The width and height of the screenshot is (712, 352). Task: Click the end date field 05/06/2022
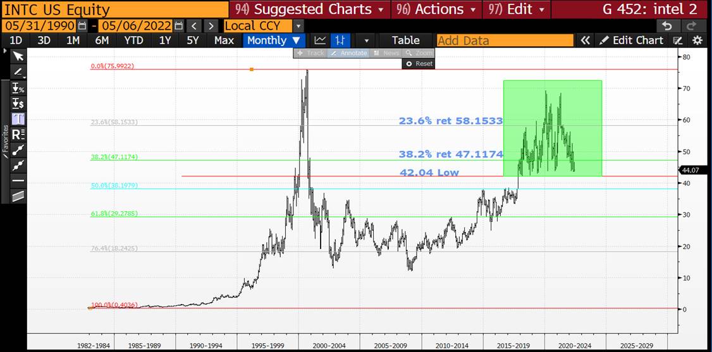click(135, 26)
